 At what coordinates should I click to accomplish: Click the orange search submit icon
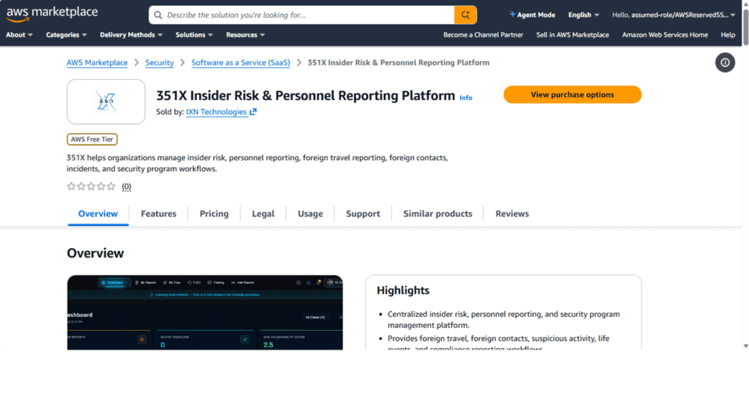[x=465, y=15]
